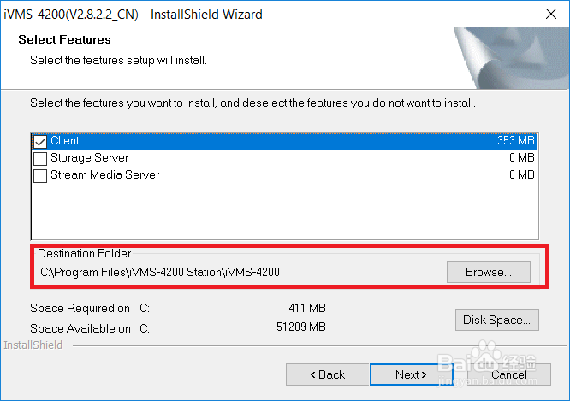Click the Space Required value 411 MB
570x401 pixels.
click(307, 308)
